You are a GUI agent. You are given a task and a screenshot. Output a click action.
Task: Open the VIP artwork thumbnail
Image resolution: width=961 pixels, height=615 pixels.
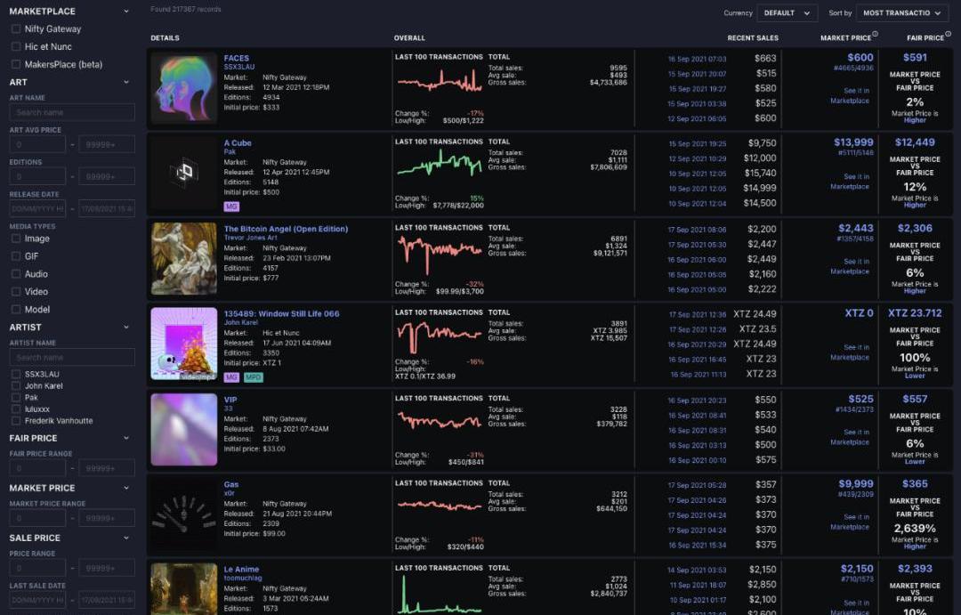click(x=184, y=429)
